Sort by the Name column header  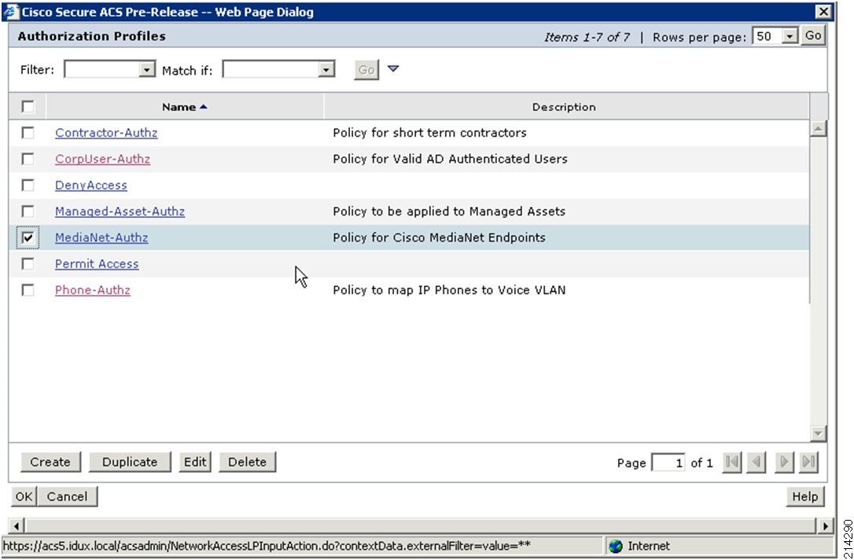coord(185,107)
